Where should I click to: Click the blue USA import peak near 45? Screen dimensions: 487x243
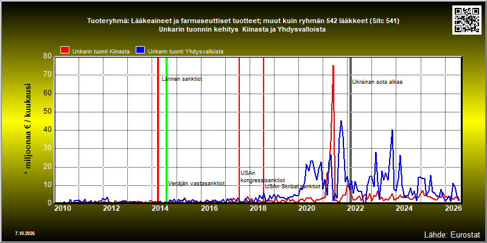[341, 121]
